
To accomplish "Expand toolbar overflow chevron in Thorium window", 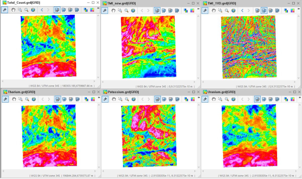I will coord(98,98).
